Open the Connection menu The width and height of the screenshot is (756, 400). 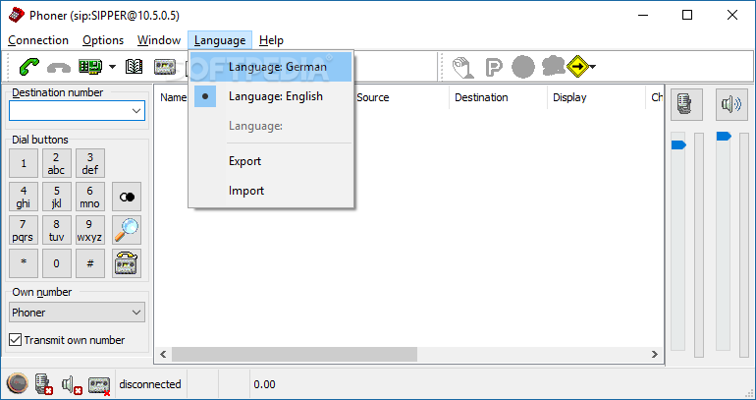tap(38, 40)
